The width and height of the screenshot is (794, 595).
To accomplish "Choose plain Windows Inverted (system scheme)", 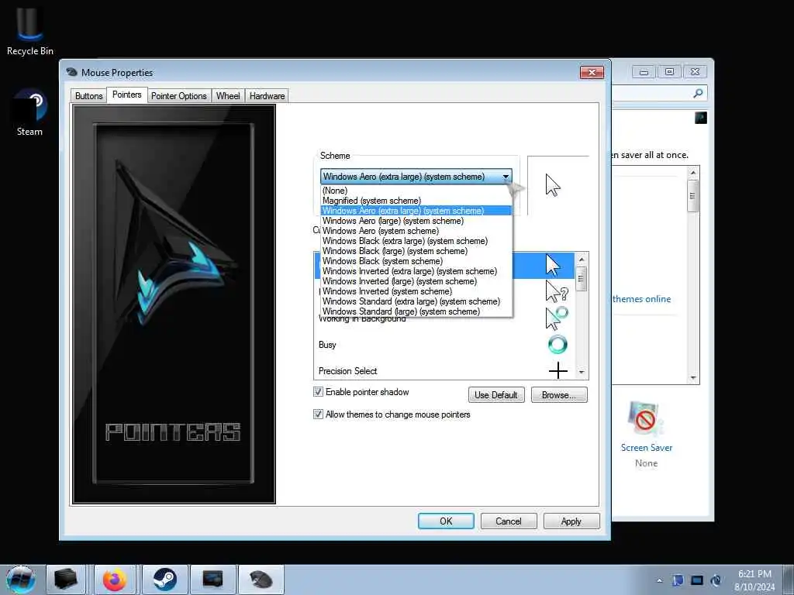I will tap(416, 292).
